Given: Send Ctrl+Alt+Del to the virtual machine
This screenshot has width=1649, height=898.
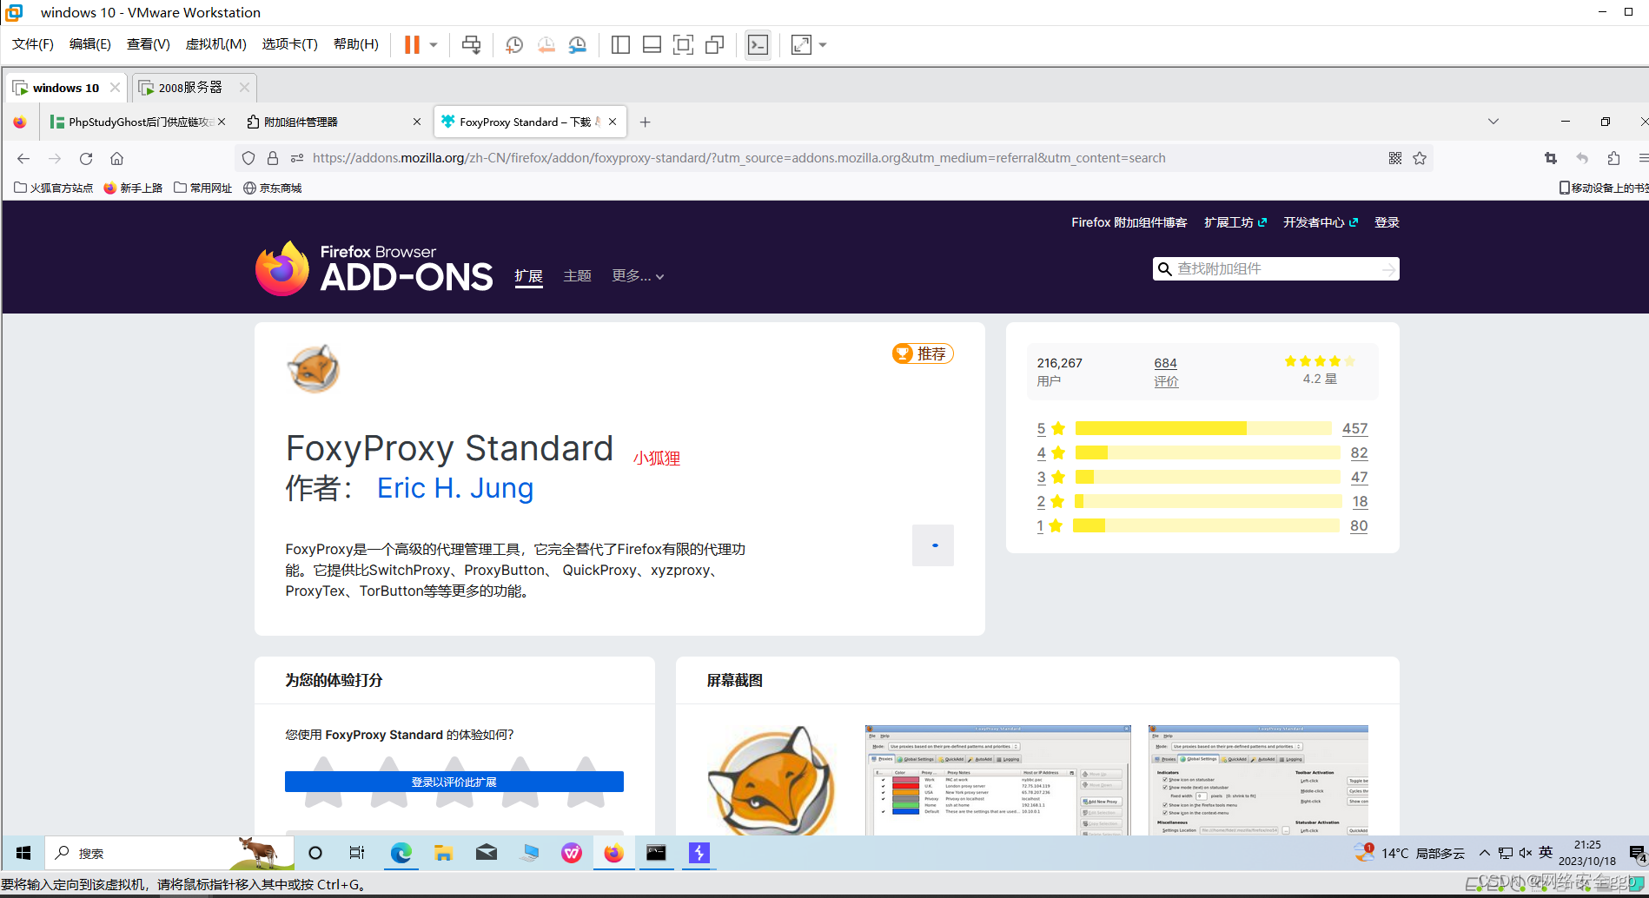Looking at the screenshot, I should pyautogui.click(x=471, y=44).
